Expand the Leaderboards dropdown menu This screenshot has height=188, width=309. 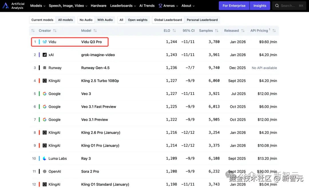tap(123, 6)
